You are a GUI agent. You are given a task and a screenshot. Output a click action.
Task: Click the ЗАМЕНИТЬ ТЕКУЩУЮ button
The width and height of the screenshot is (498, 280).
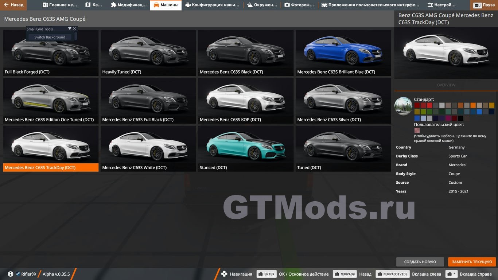tap(472, 262)
